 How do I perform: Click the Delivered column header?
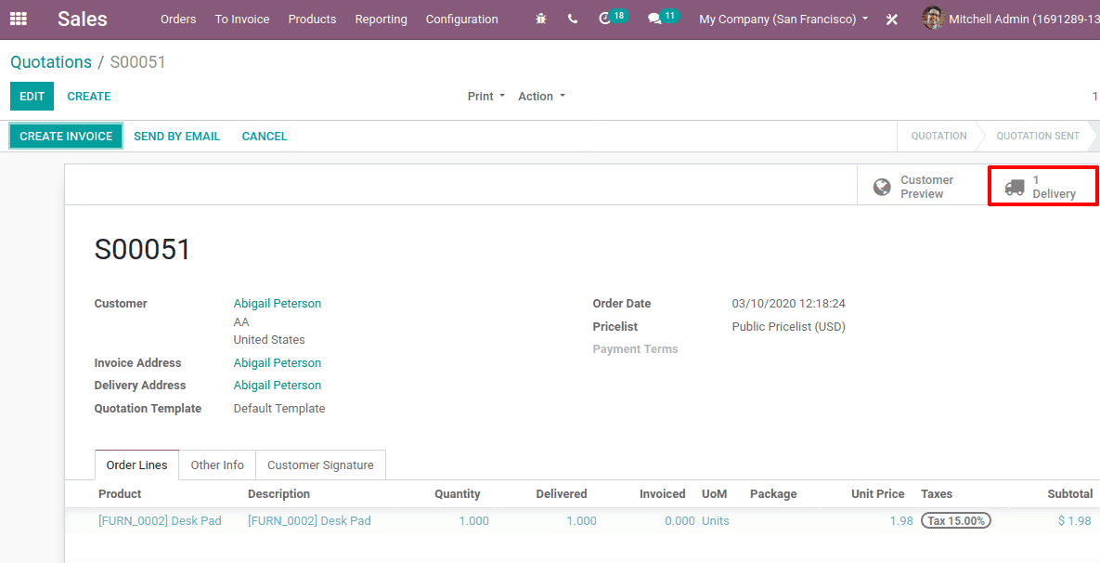[x=562, y=494]
